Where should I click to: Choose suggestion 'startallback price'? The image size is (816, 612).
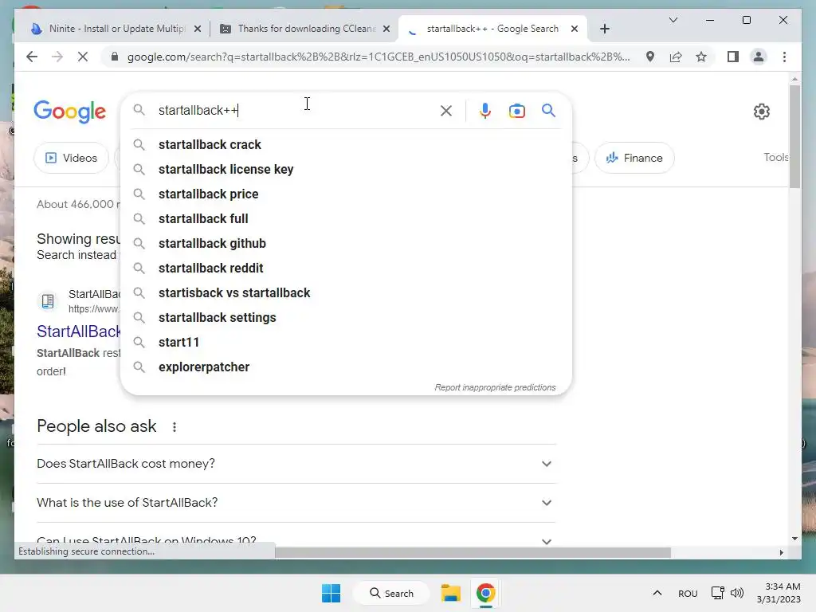(x=346, y=194)
